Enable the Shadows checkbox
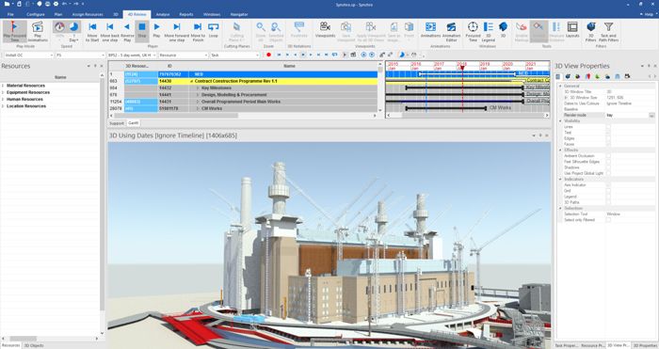 pos(608,167)
